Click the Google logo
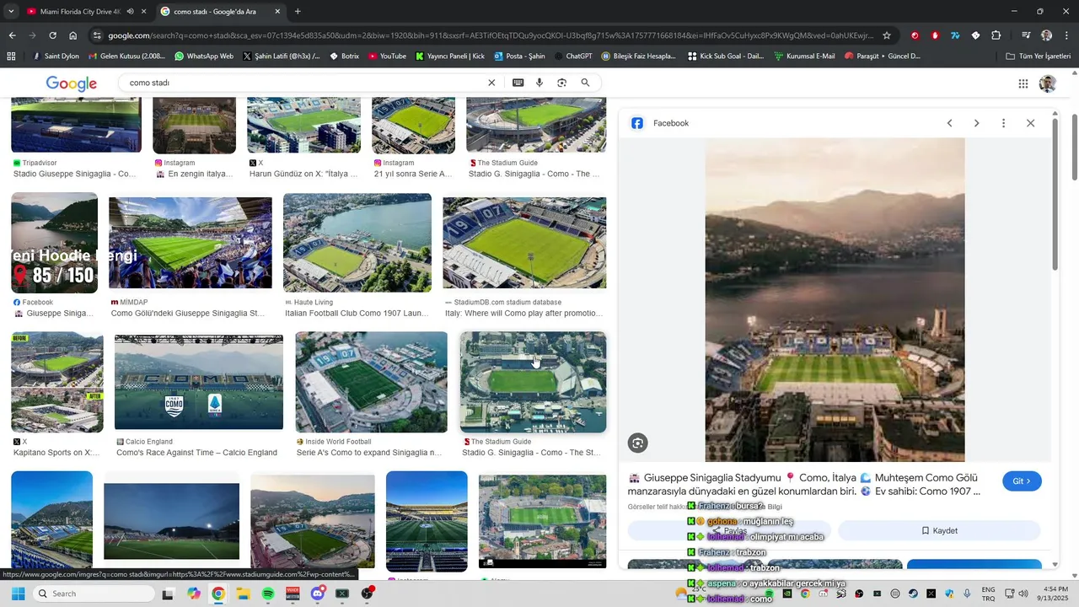This screenshot has width=1079, height=607. pyautogui.click(x=72, y=83)
